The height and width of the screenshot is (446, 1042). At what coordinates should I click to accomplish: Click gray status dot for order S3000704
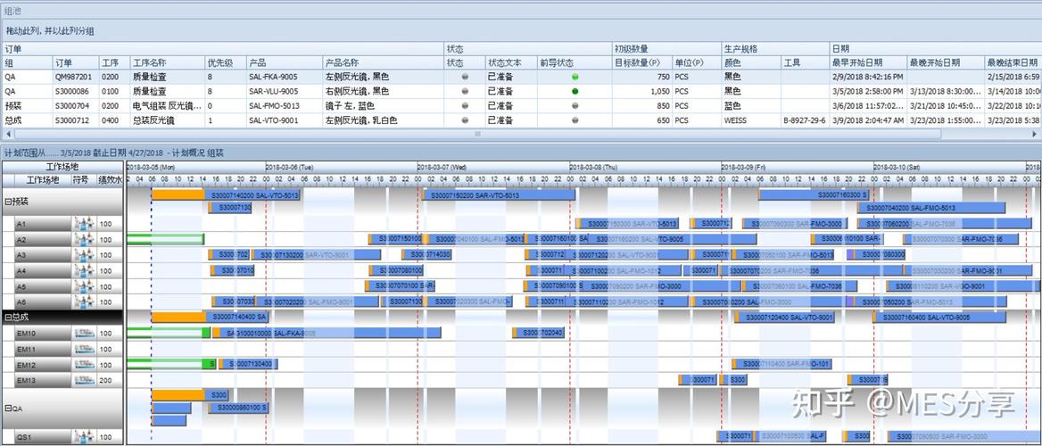coord(465,106)
